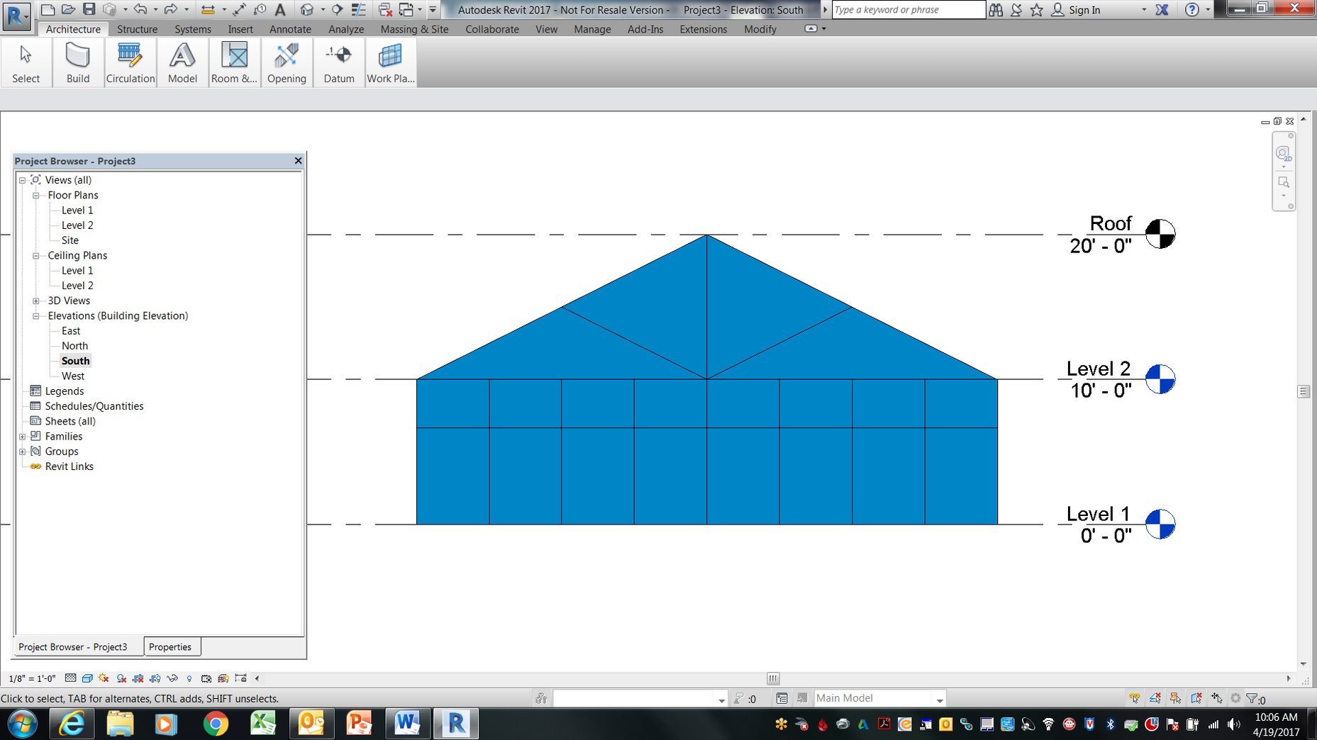Click the Sign In link
1317x740 pixels.
tap(1083, 10)
